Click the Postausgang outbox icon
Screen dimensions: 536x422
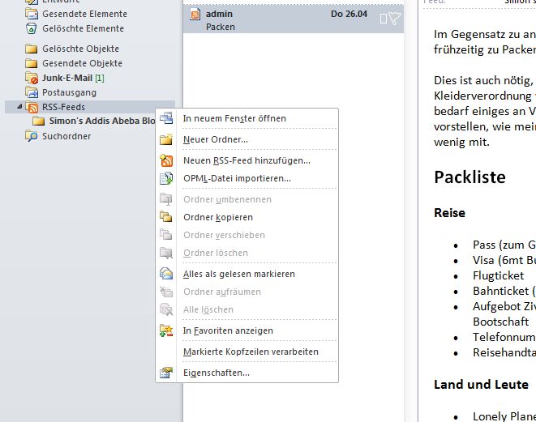[x=32, y=92]
